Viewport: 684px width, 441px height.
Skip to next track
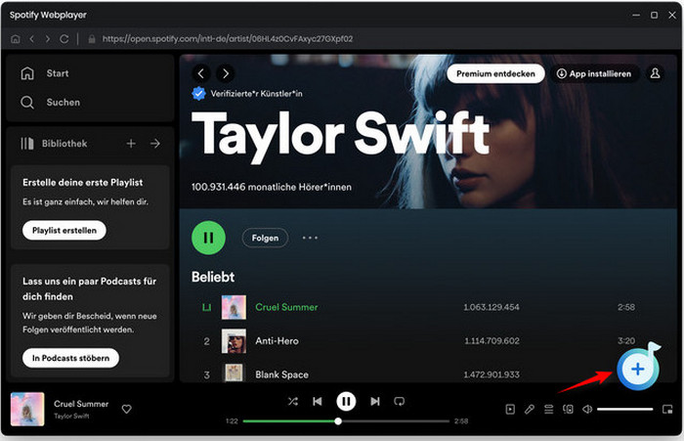[x=374, y=401]
